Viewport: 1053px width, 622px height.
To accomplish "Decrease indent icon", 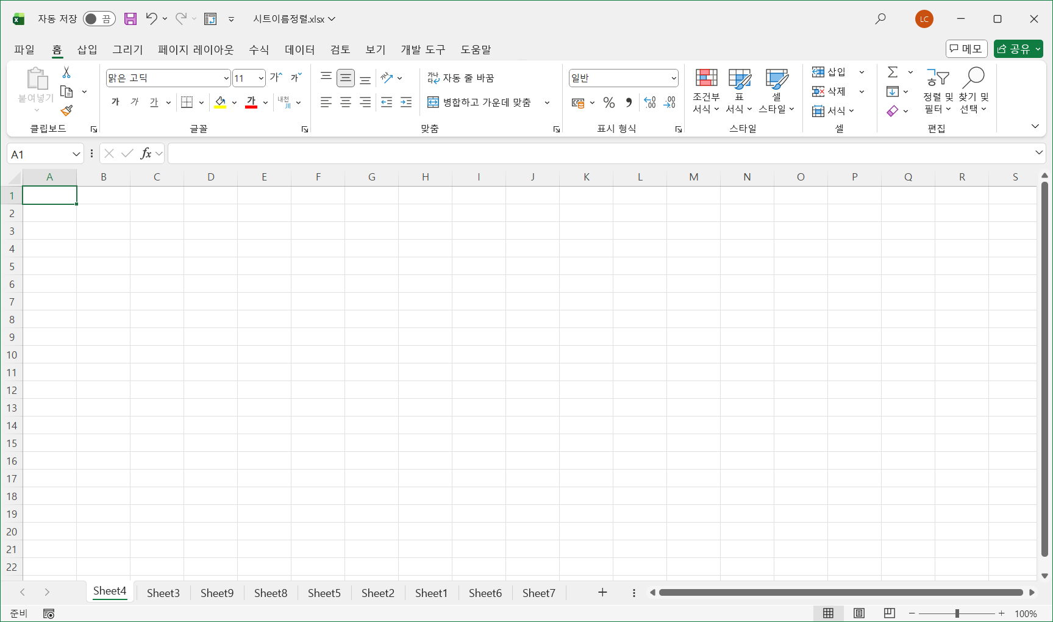I will (387, 102).
